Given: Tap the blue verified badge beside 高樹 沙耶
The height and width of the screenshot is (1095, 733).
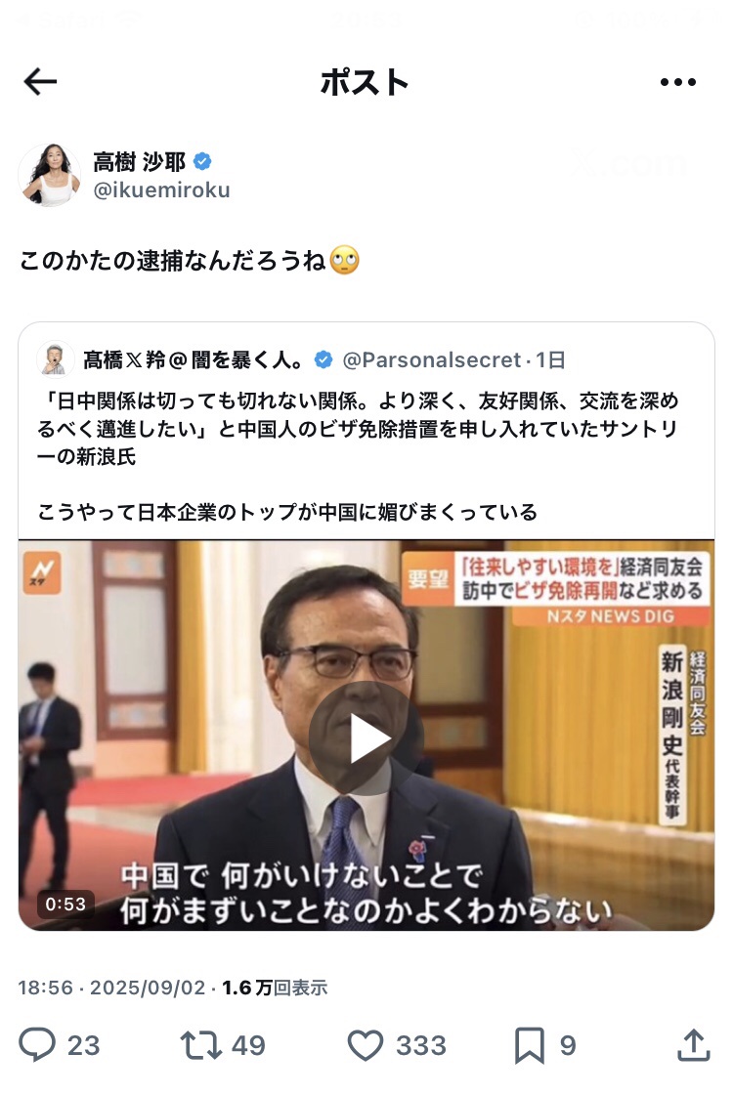Looking at the screenshot, I should [x=202, y=161].
